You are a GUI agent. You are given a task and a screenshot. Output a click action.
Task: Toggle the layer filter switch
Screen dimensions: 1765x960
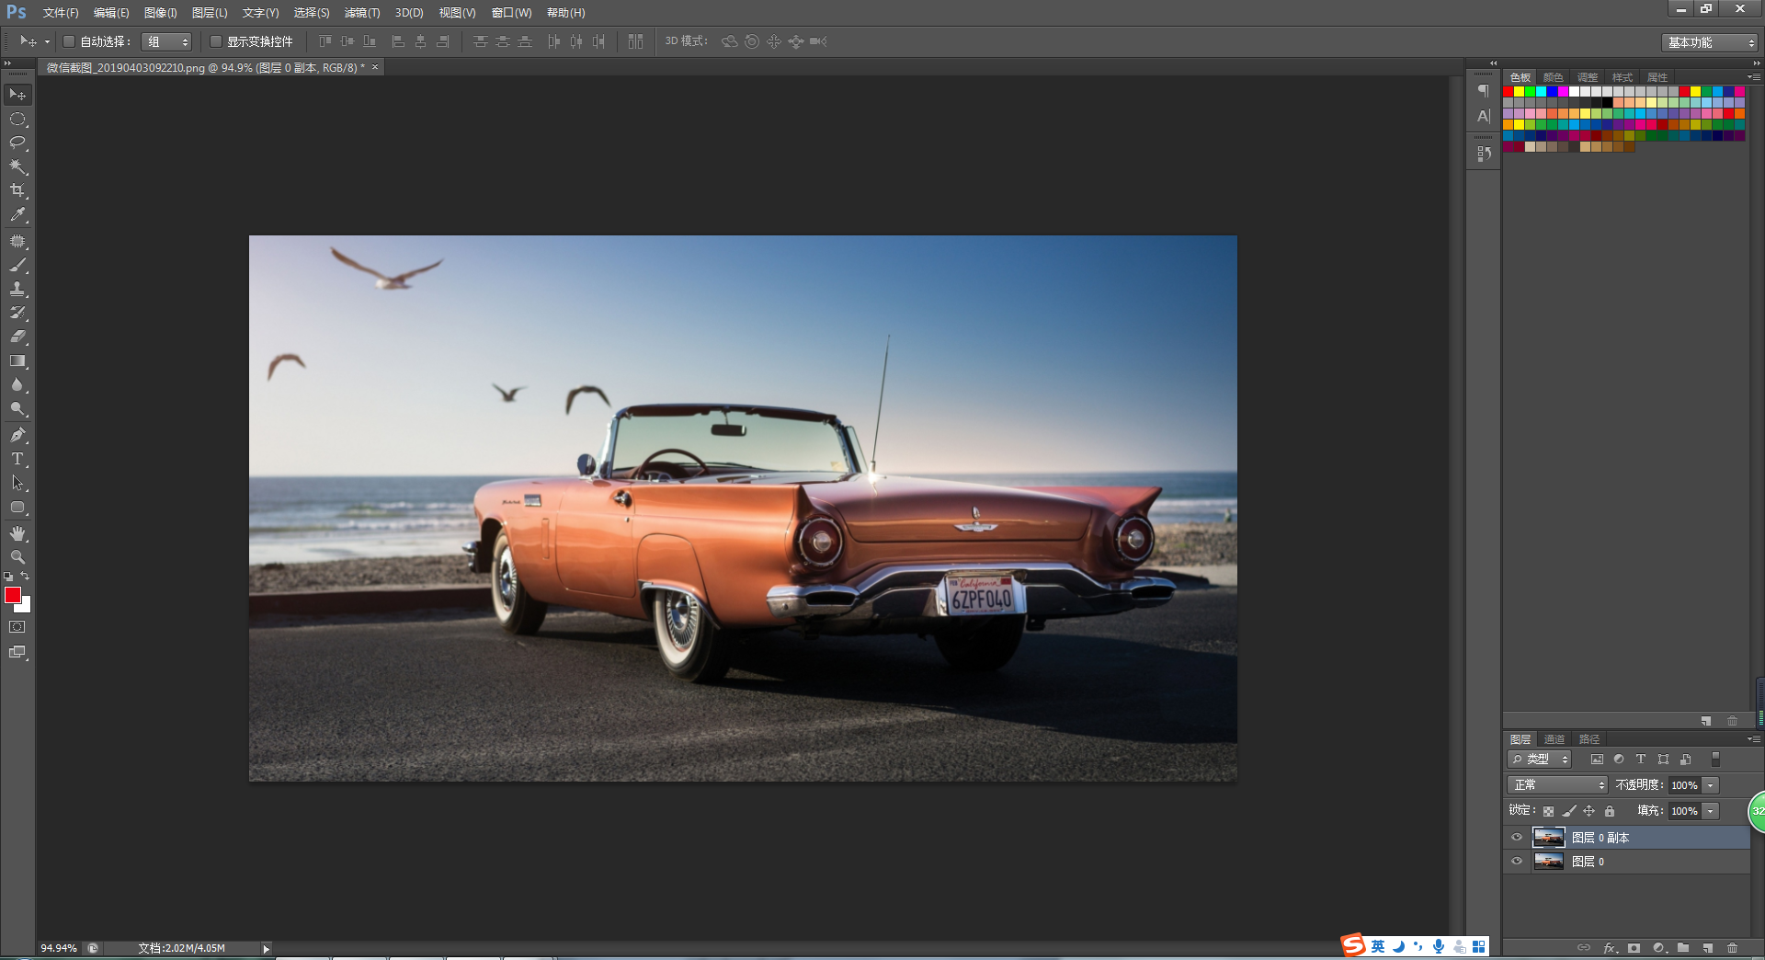(1715, 760)
